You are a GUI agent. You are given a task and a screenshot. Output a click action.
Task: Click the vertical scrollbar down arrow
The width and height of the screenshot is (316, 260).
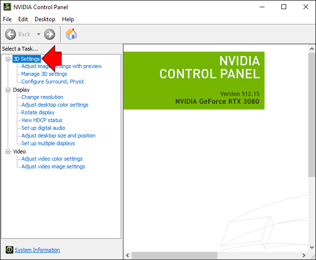(312, 247)
